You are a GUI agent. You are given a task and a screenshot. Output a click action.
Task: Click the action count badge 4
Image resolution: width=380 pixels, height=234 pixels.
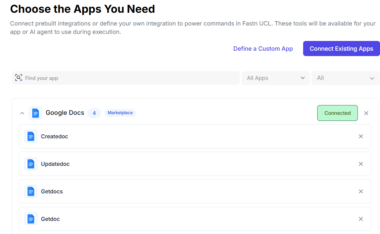pos(94,113)
